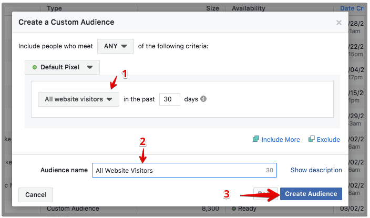Image resolution: width=370 pixels, height=218 pixels.
Task: Click the info icon next to days
Action: pos(203,99)
